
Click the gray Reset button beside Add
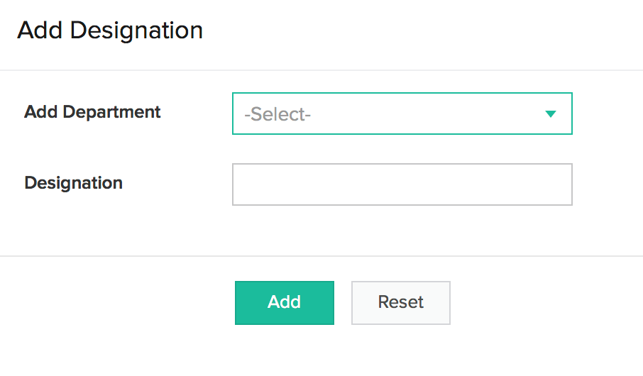click(400, 302)
